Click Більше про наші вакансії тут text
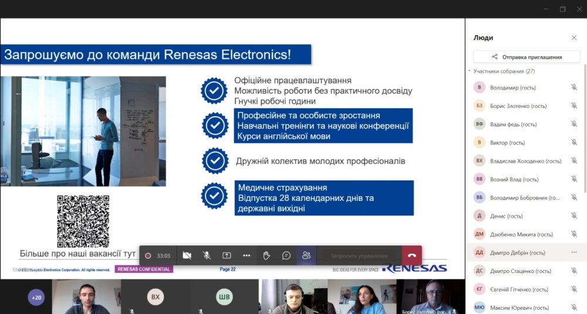The height and width of the screenshot is (314, 587). click(x=77, y=254)
